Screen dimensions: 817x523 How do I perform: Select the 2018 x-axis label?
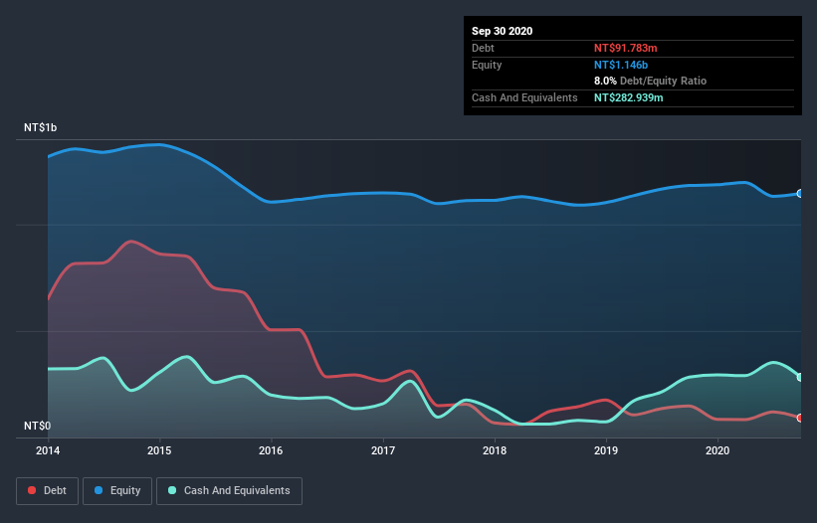[x=495, y=450]
